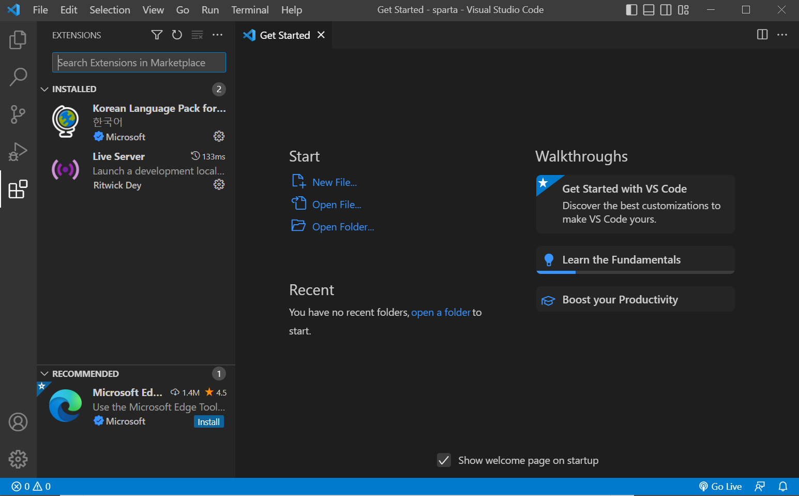The height and width of the screenshot is (496, 799).
Task: Open the Selection menu
Action: 110,10
